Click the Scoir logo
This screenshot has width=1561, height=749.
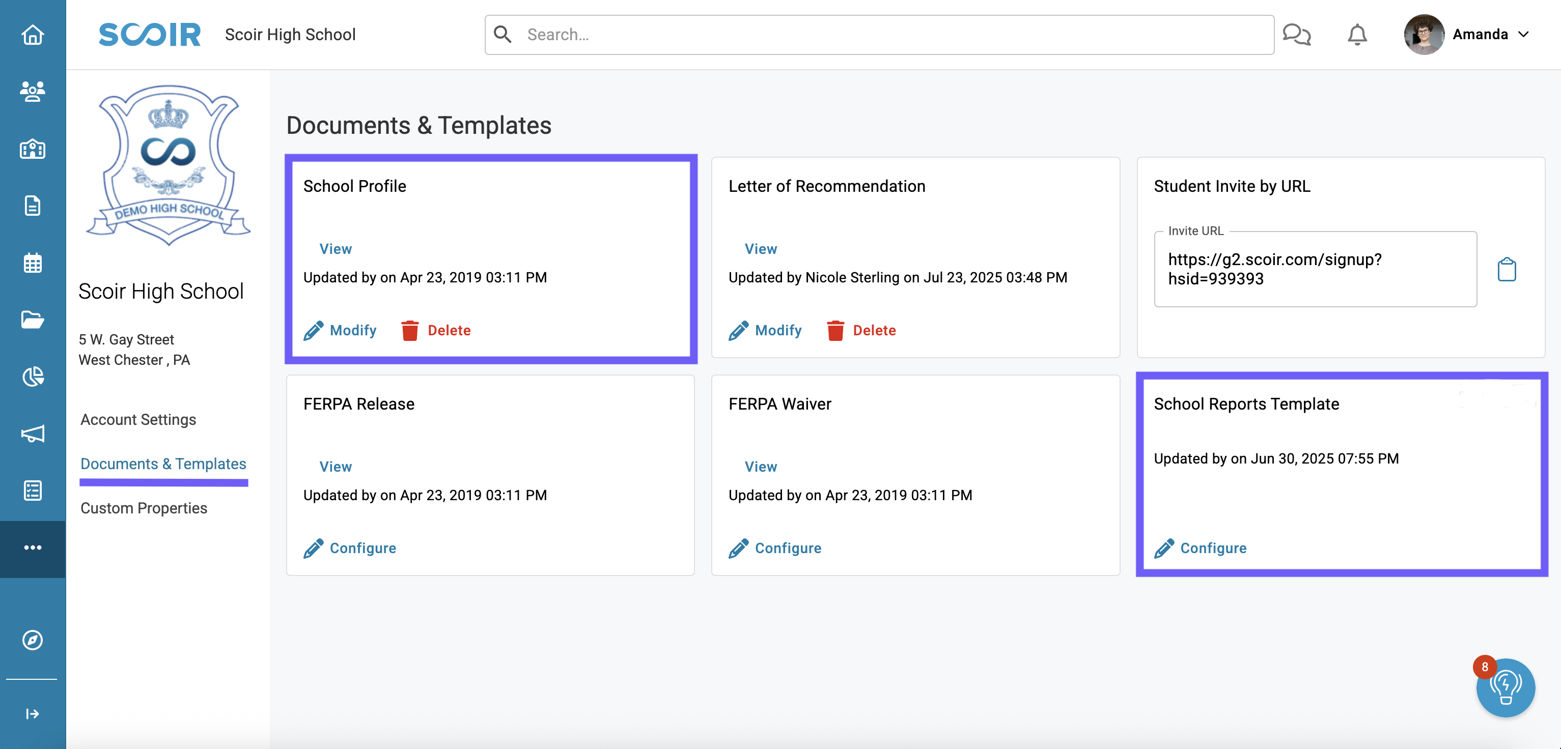(x=150, y=35)
